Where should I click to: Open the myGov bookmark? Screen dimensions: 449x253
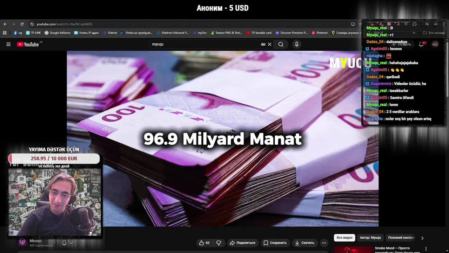200,33
